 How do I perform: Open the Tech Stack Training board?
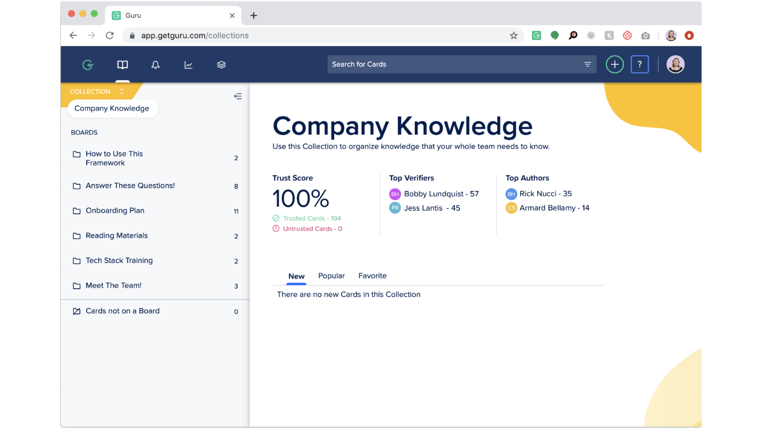coord(155,261)
